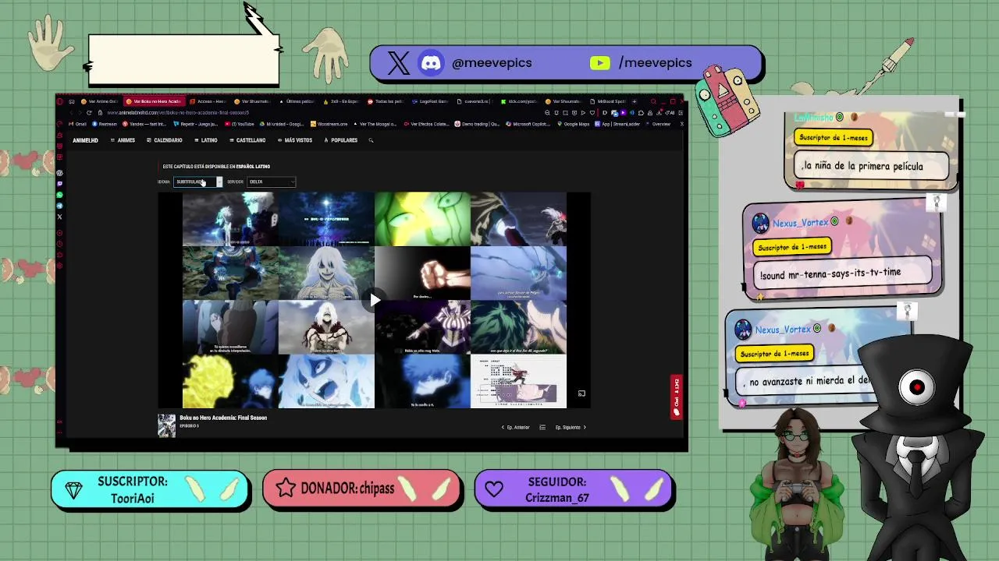The width and height of the screenshot is (999, 561).
Task: Switch to the 'LogoFast Gam' tab
Action: (430, 101)
